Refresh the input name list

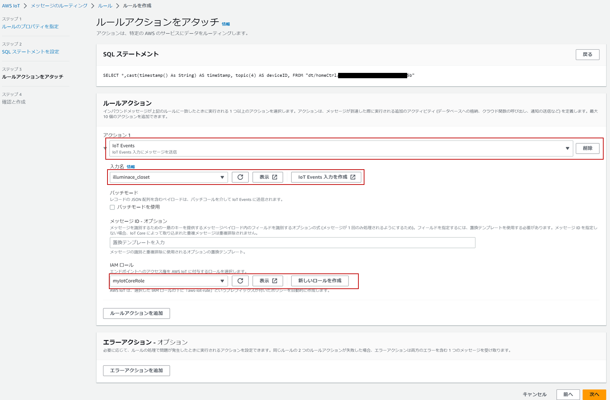[x=240, y=177]
